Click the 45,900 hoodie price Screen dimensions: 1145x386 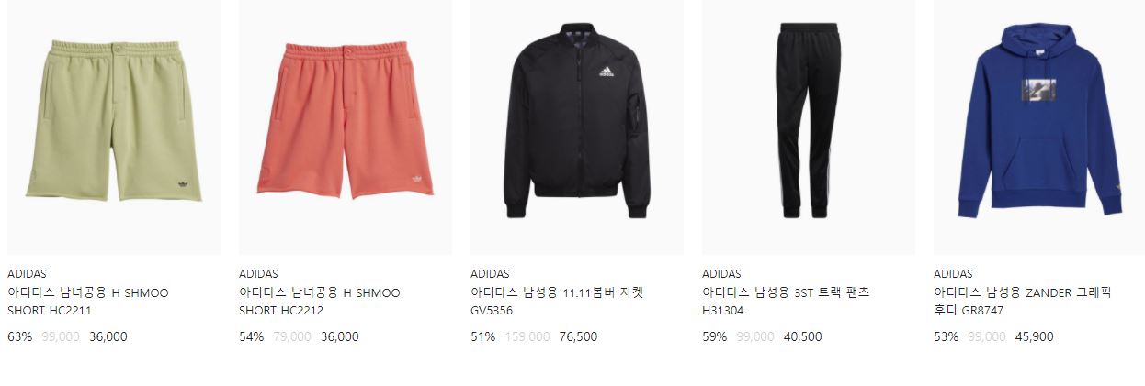(1034, 336)
